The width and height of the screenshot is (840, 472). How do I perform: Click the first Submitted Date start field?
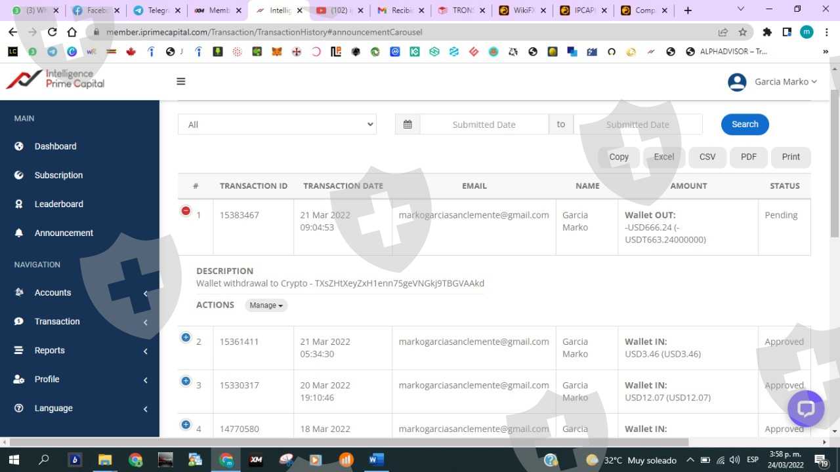click(x=484, y=125)
